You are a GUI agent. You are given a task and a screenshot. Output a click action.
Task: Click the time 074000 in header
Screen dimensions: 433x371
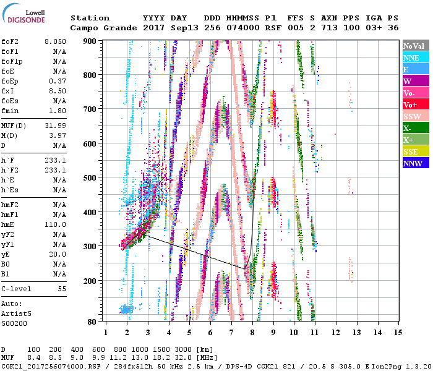pos(243,28)
